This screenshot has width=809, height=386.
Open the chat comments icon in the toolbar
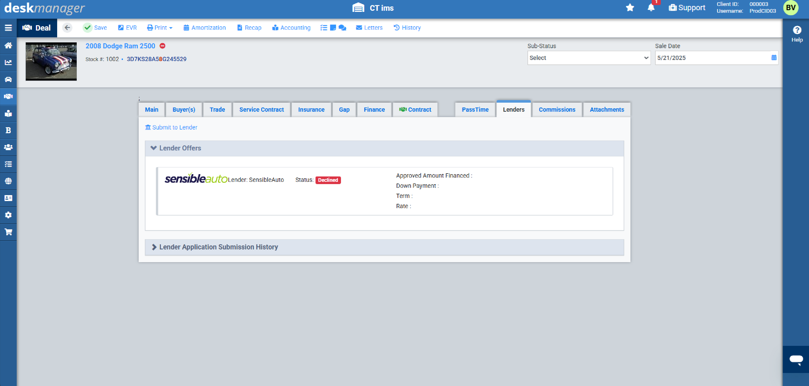[342, 28]
